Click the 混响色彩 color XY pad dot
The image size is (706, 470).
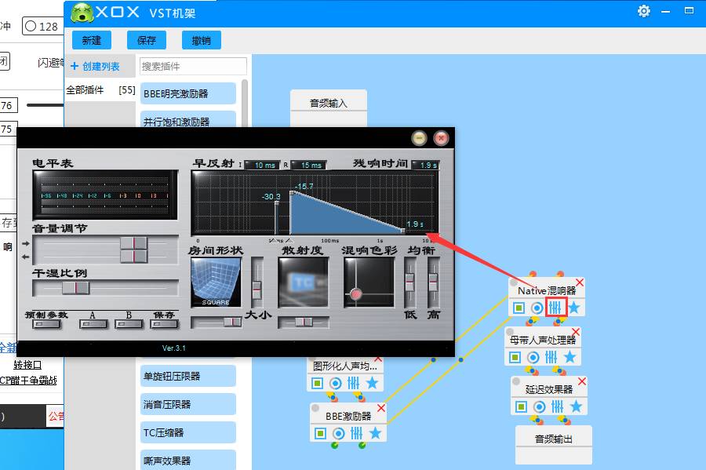[355, 294]
